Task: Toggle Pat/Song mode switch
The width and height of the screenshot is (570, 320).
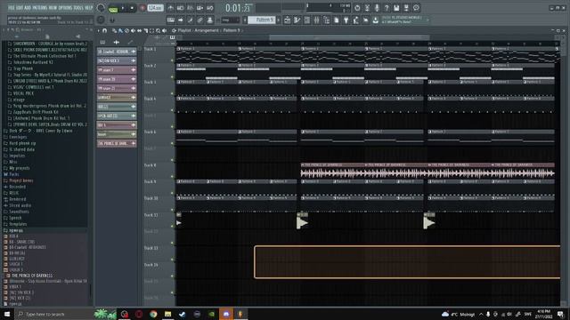Action: coord(113,8)
